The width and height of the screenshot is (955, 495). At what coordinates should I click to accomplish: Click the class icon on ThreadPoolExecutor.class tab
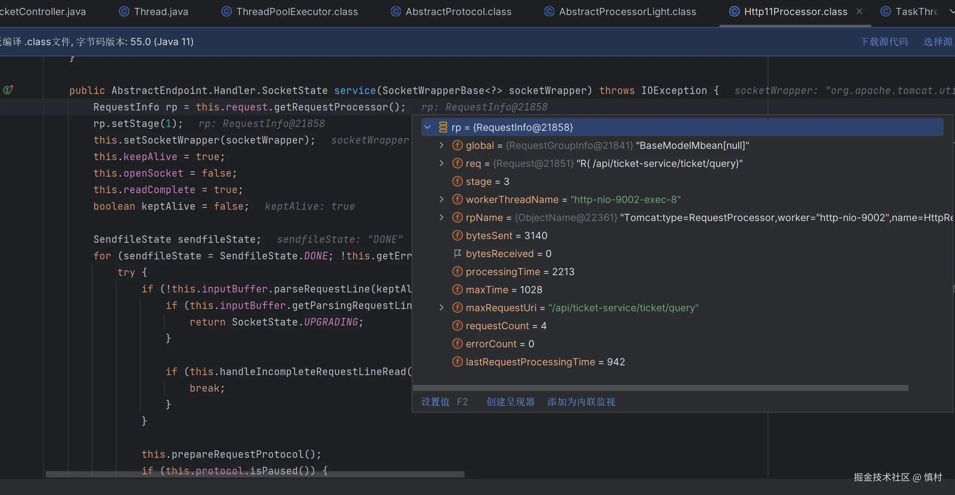[226, 12]
